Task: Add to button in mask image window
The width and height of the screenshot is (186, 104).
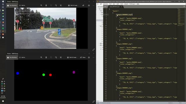Action: click(x=22, y=57)
